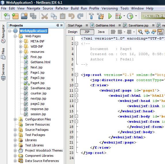Switch editor to Design view

pos(73,32)
